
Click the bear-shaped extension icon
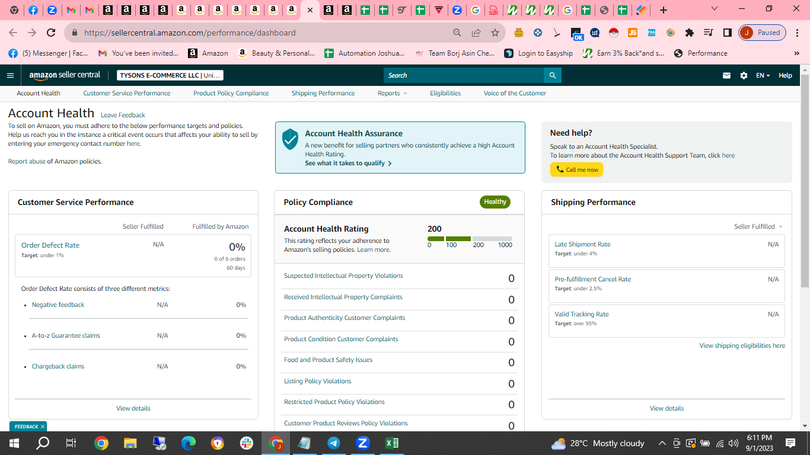[519, 33]
